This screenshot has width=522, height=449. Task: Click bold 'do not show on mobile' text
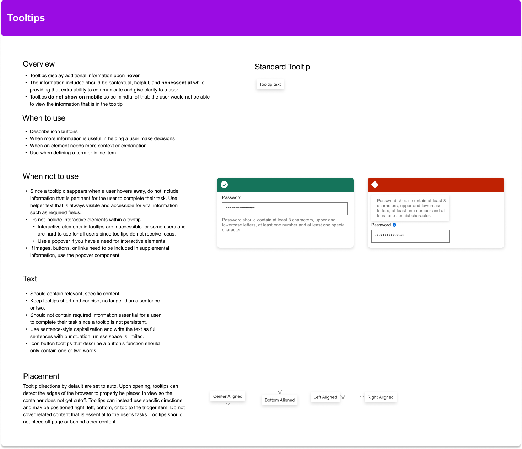coord(75,97)
